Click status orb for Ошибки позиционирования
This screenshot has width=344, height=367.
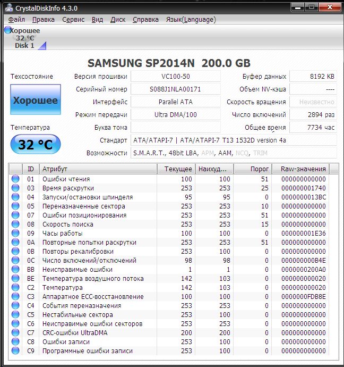click(15, 215)
